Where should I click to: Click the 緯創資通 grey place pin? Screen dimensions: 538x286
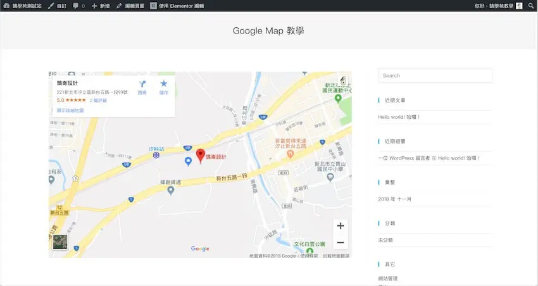coord(170,190)
